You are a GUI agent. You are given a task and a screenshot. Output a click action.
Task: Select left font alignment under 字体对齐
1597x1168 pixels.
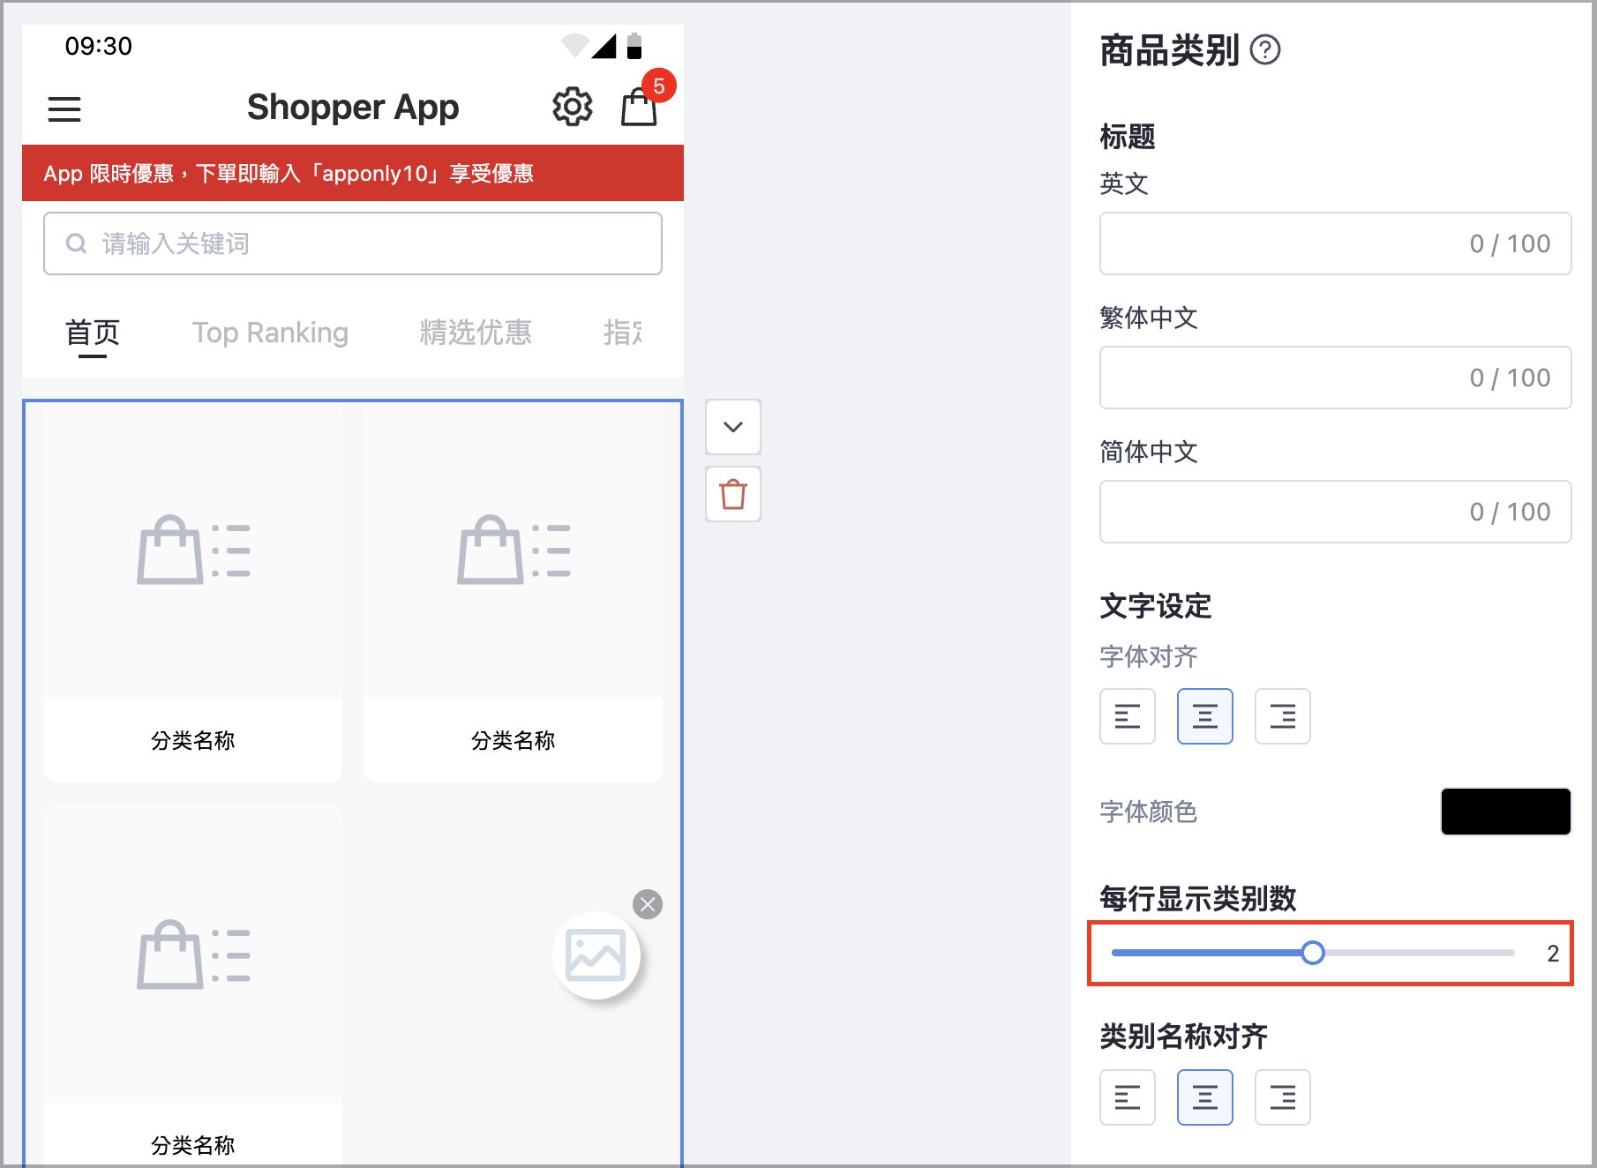coord(1128,716)
